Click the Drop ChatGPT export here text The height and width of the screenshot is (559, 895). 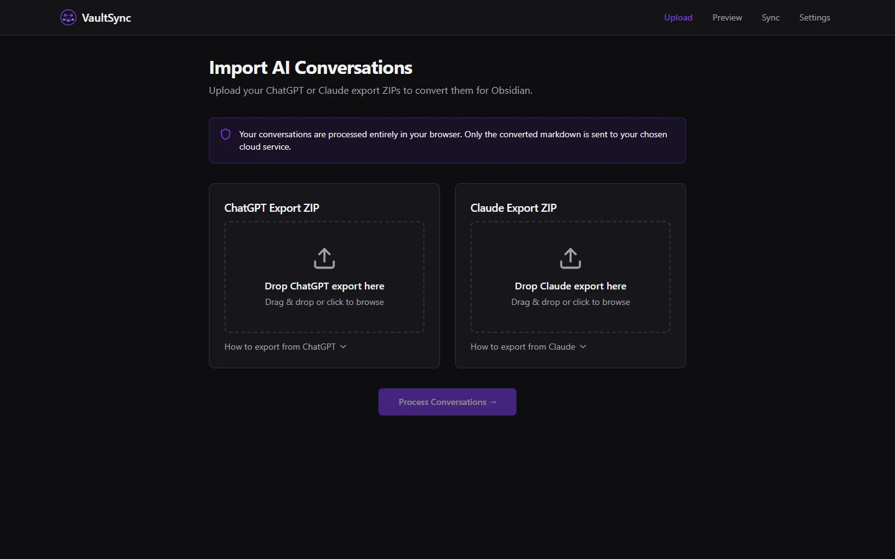tap(324, 286)
